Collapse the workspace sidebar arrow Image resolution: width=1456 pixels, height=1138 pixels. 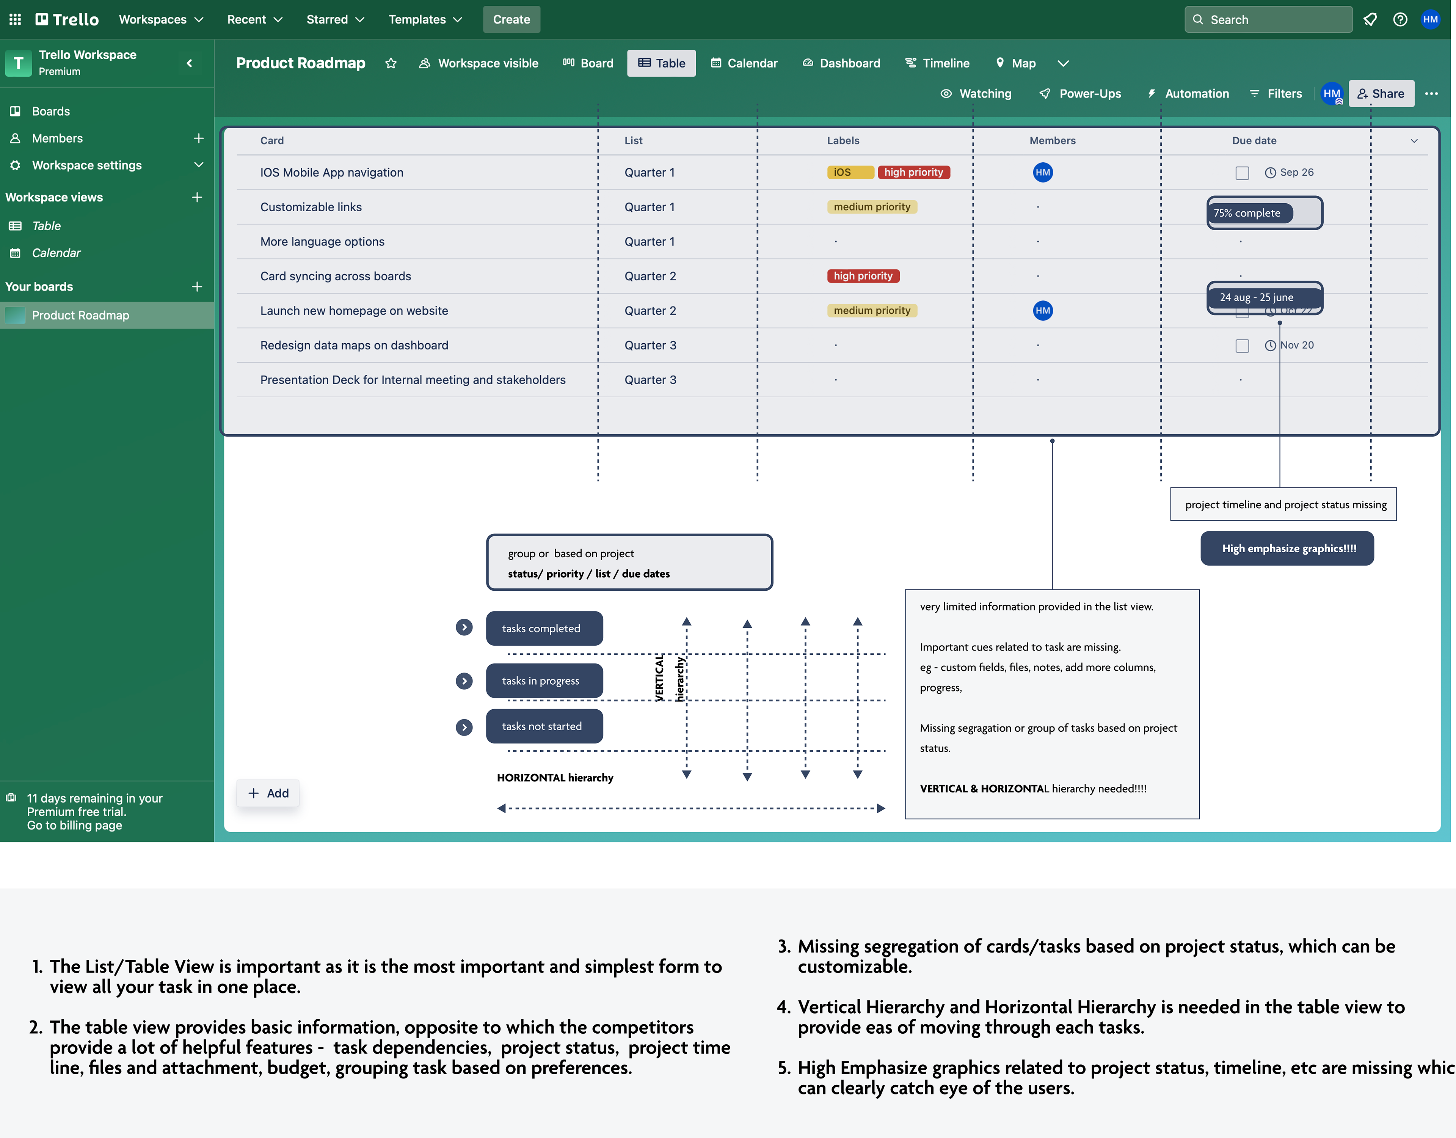[189, 63]
